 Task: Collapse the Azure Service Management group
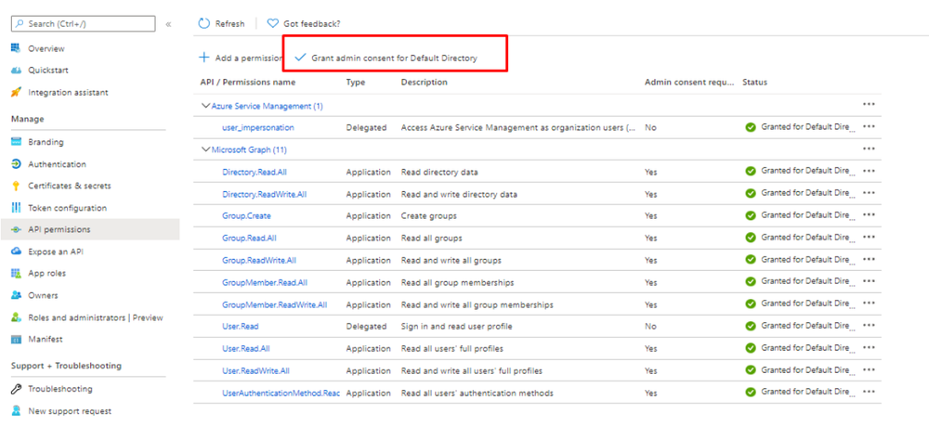pyautogui.click(x=206, y=106)
